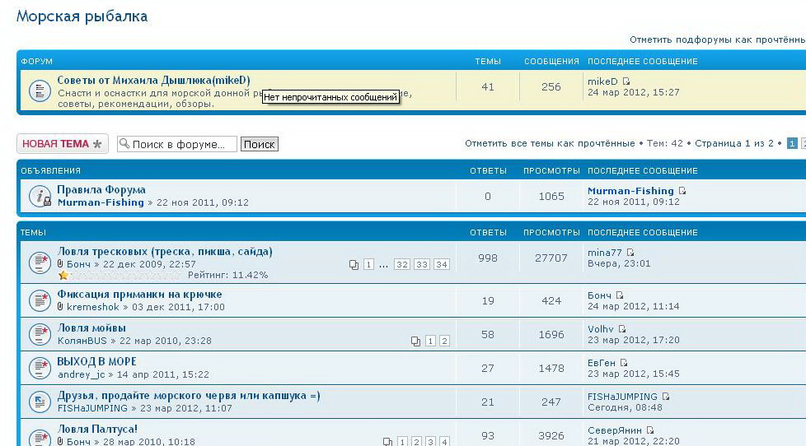Click the Поиск search button
This screenshot has height=446, width=806.
pos(259,144)
